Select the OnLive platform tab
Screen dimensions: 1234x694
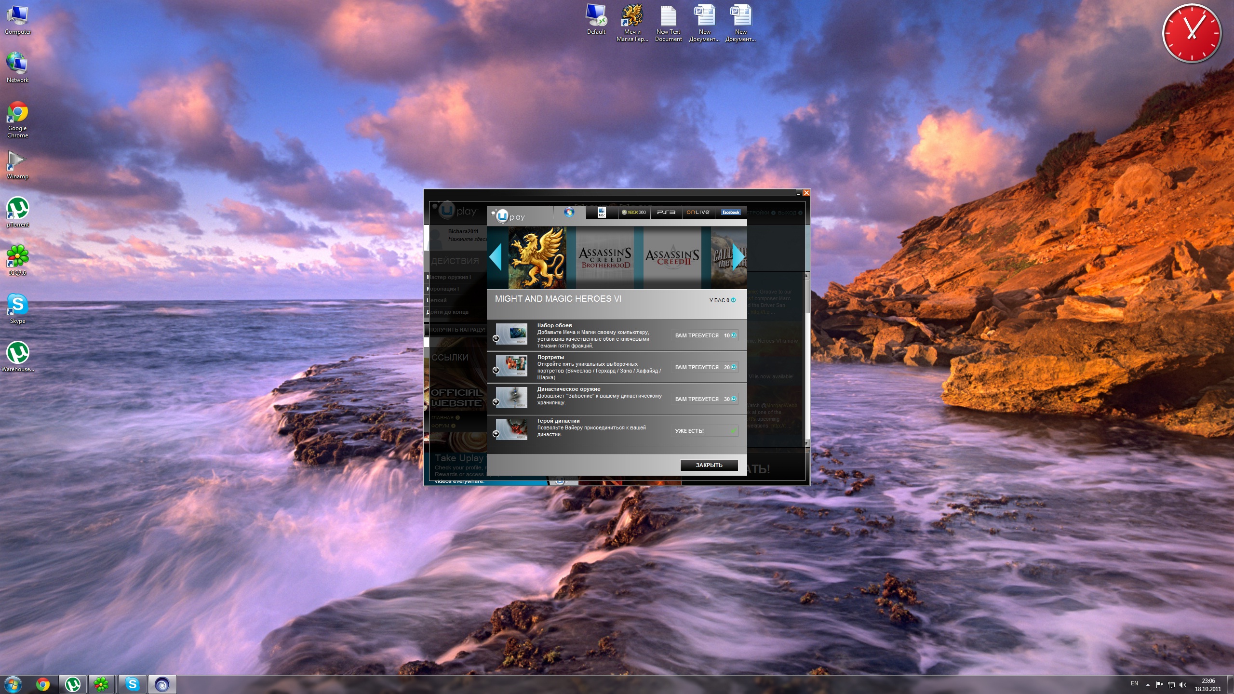(x=698, y=213)
